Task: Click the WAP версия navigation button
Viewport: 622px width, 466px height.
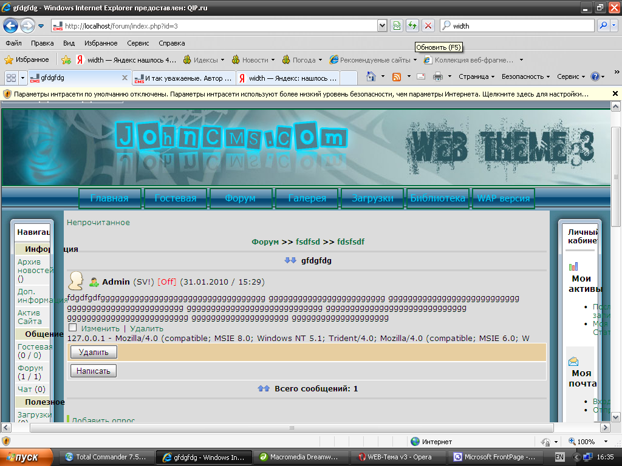Action: point(504,198)
